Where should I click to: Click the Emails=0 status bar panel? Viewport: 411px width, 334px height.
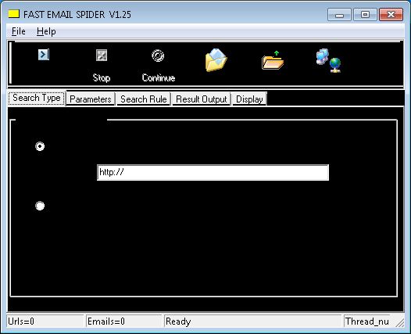123,321
